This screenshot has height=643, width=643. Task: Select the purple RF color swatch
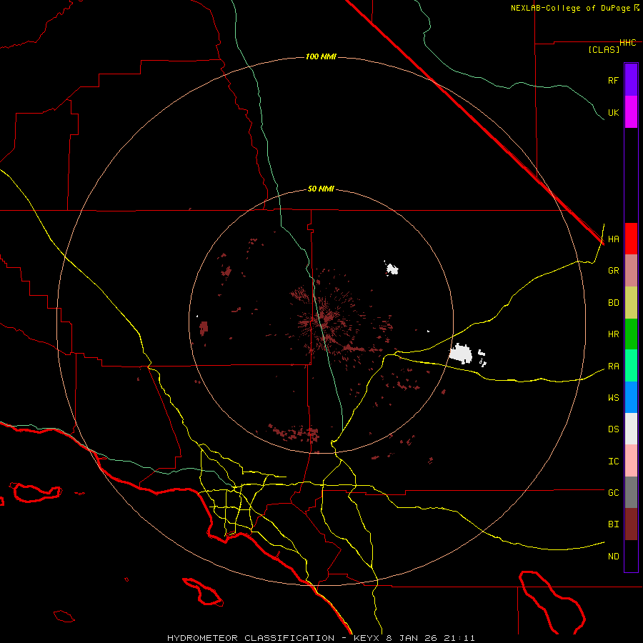[631, 80]
